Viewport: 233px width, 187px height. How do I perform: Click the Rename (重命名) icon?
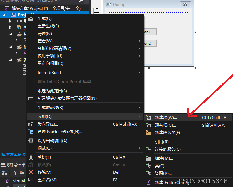click(x=31, y=180)
